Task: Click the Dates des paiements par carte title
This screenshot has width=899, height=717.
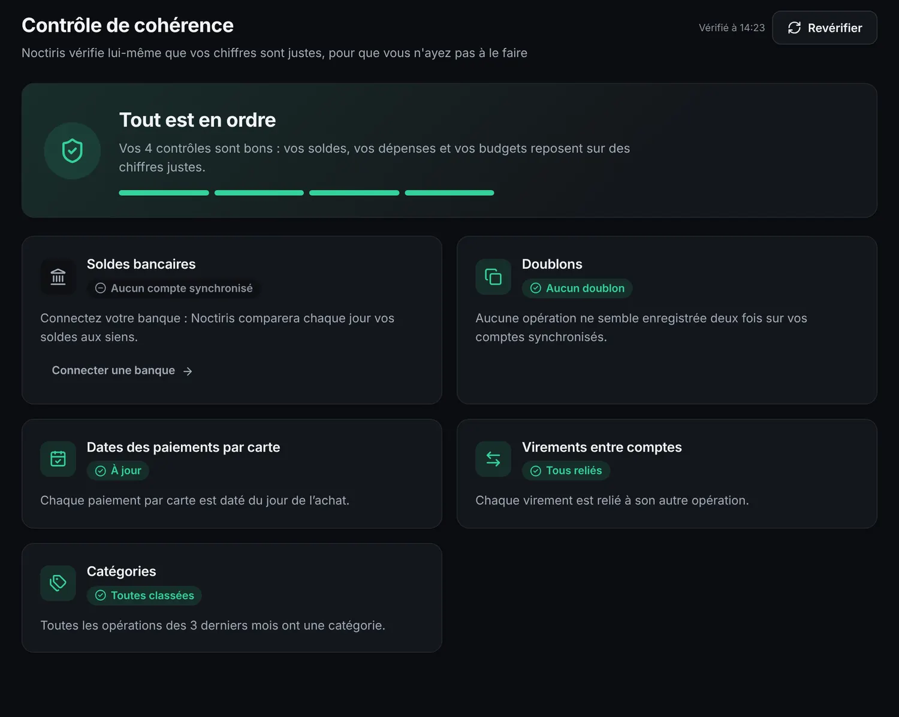Action: tap(183, 447)
